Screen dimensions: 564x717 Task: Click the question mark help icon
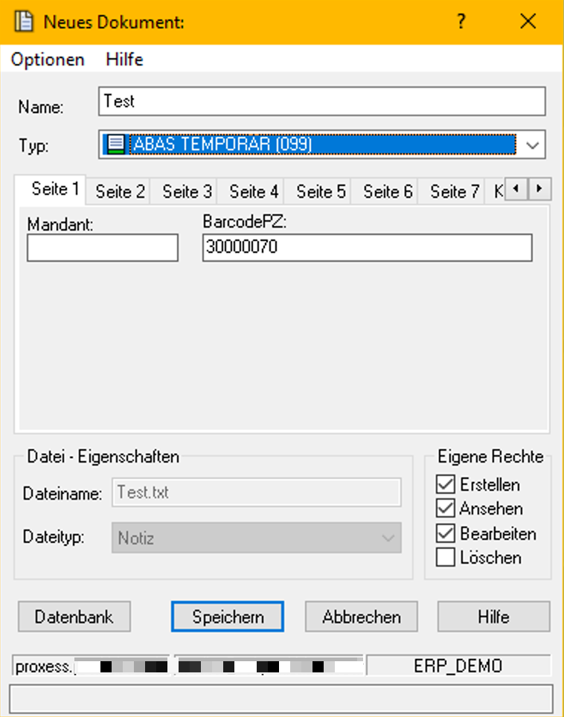[461, 22]
